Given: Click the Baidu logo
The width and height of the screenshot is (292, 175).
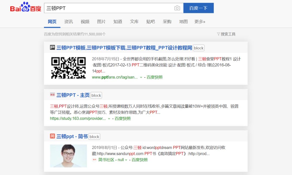Looking at the screenshot, I should [x=25, y=7].
